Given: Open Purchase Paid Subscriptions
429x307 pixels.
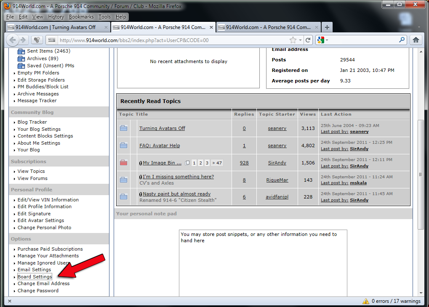Looking at the screenshot, I should [x=50, y=249].
